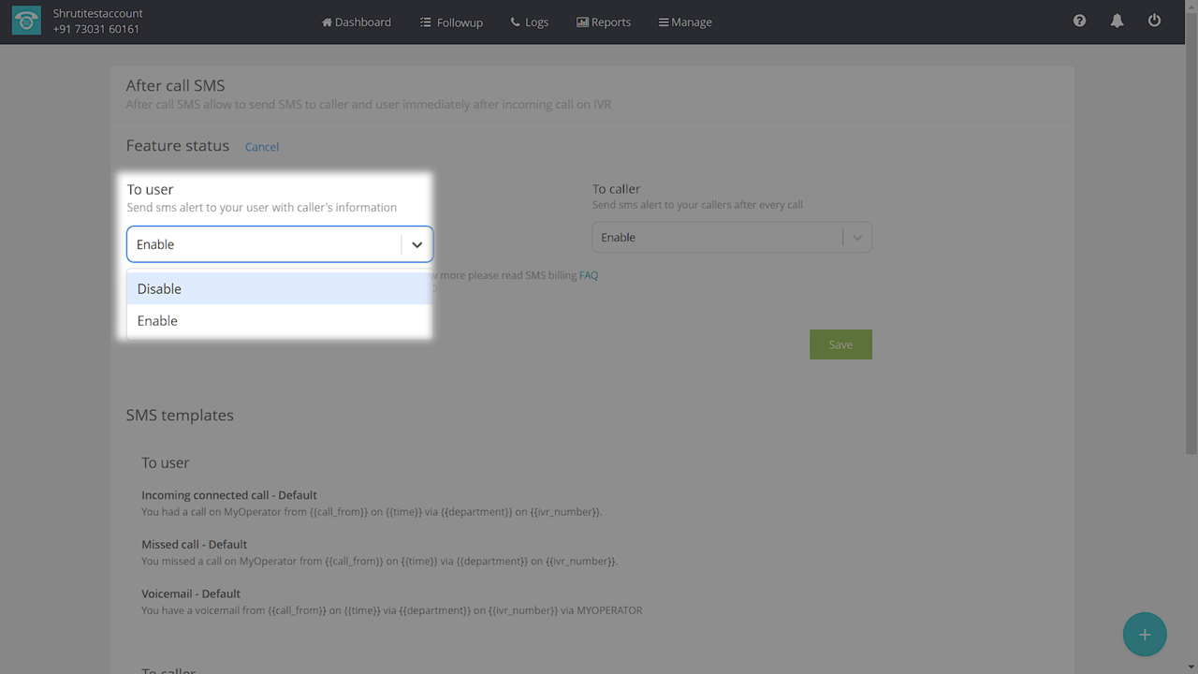Screen dimensions: 1198x674
Task: Open the notifications bell icon
Action: 1117,21
